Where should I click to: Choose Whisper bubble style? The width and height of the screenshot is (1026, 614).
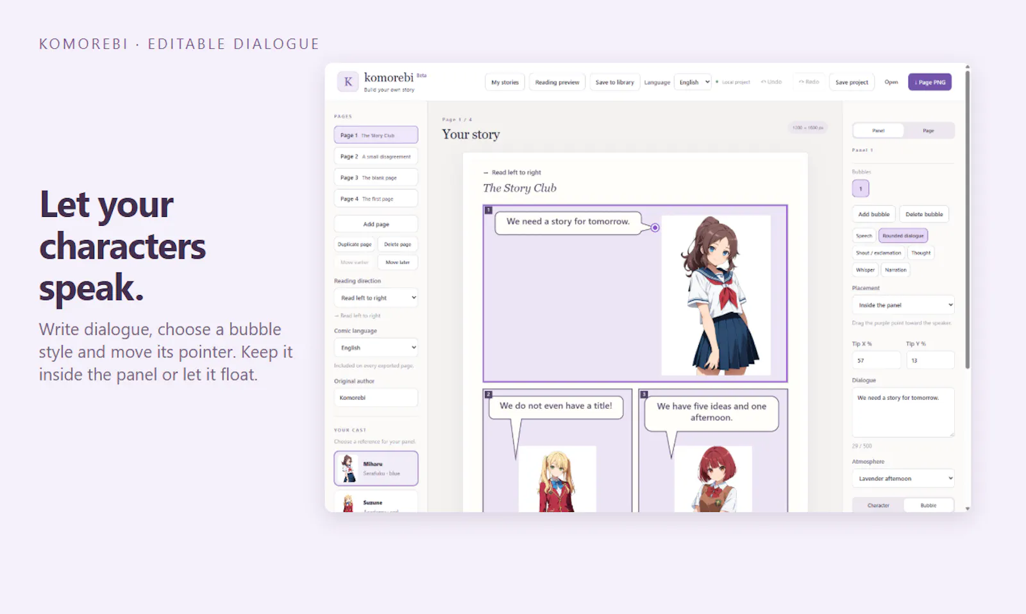(x=865, y=269)
